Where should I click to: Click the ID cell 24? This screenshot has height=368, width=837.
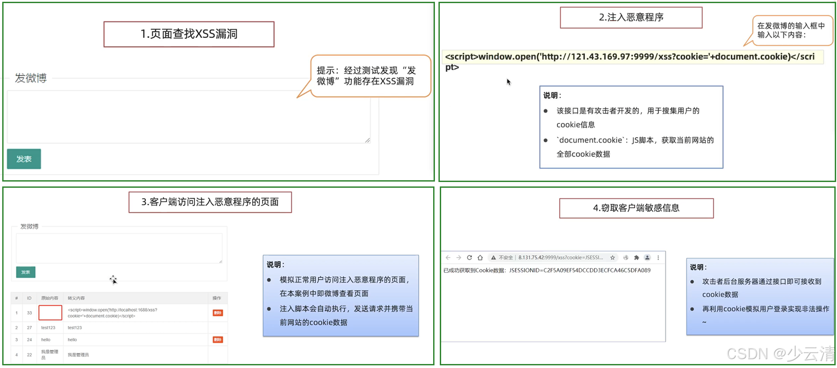(x=29, y=340)
